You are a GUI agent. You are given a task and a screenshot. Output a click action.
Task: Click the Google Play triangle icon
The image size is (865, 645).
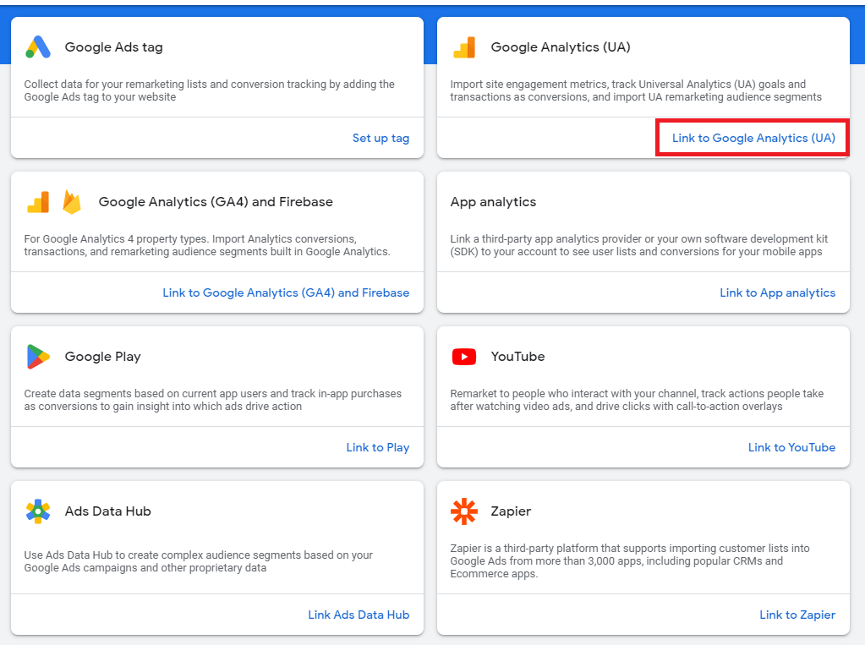[x=38, y=357]
